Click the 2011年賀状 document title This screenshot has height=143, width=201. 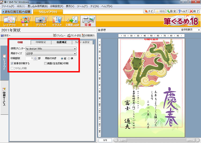(11, 30)
